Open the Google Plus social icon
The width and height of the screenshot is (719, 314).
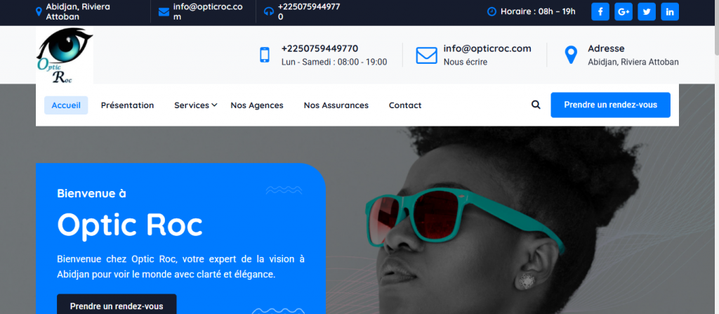pos(624,12)
